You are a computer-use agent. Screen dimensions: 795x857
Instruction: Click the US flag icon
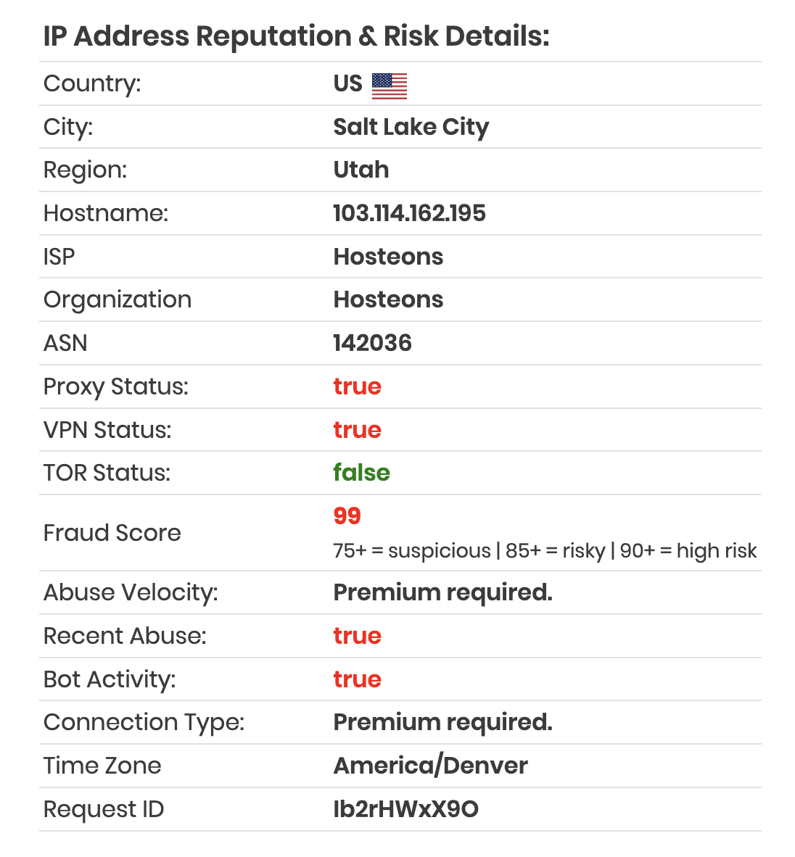(390, 86)
